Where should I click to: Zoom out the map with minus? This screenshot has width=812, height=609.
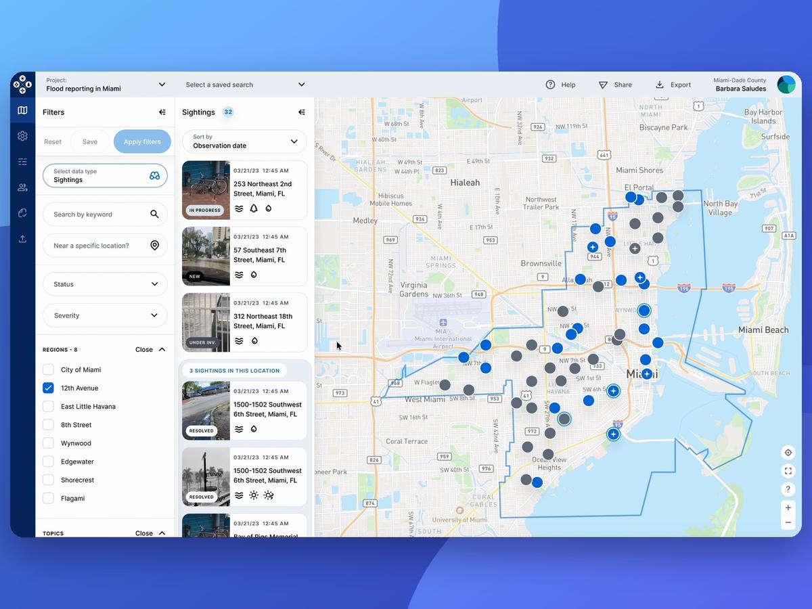pyautogui.click(x=788, y=522)
